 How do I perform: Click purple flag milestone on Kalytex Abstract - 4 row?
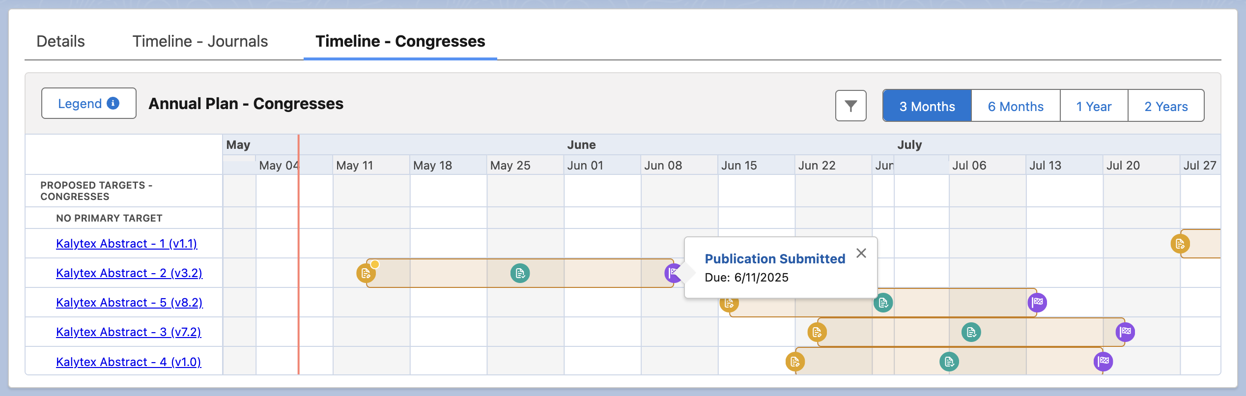point(1103,362)
